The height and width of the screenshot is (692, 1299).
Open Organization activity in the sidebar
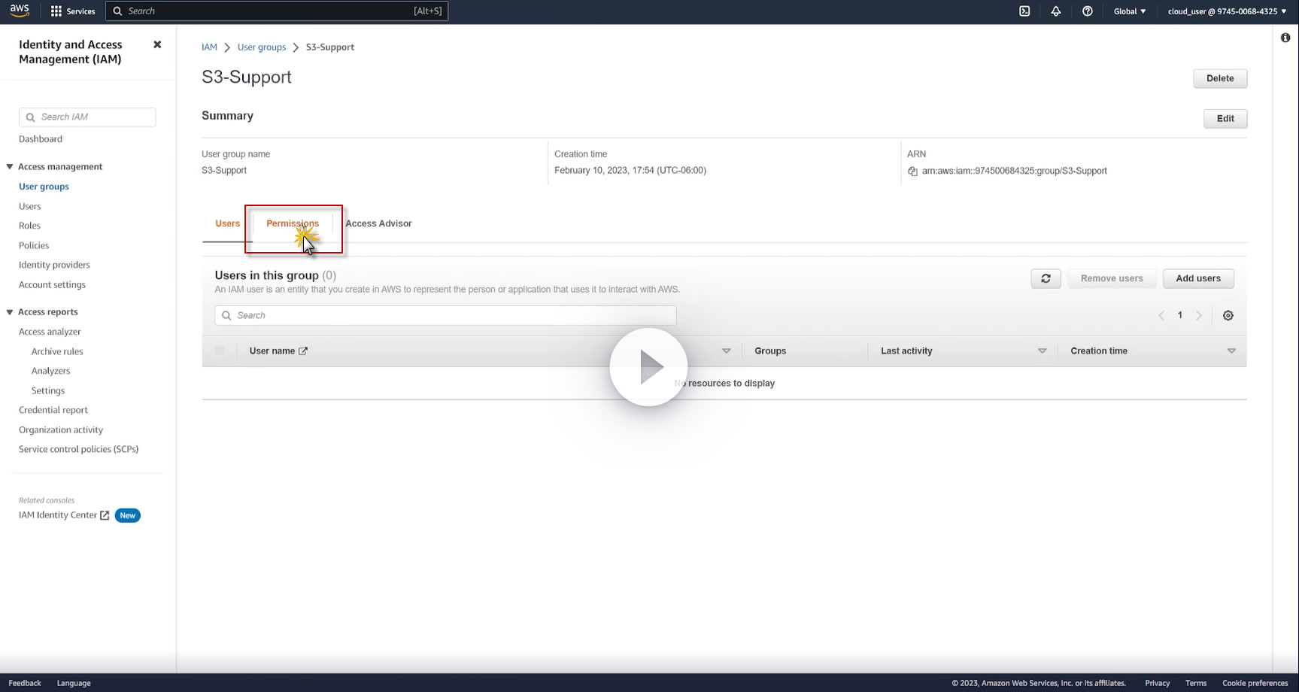pyautogui.click(x=61, y=429)
